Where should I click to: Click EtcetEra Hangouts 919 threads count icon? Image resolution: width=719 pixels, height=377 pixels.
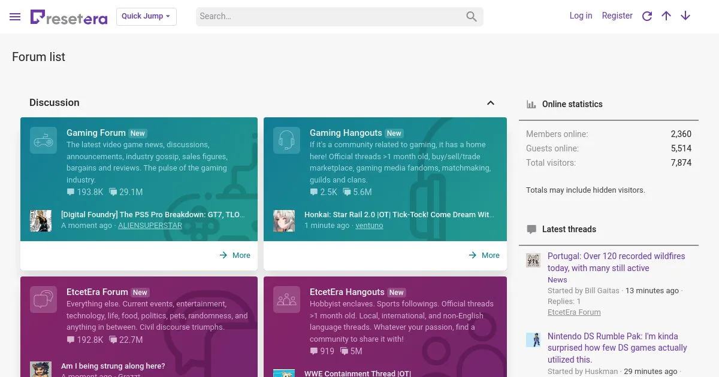[x=314, y=351]
